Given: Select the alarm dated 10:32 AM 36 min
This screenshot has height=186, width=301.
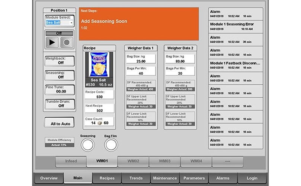Looking at the screenshot, I should pyautogui.click(x=236, y=39).
